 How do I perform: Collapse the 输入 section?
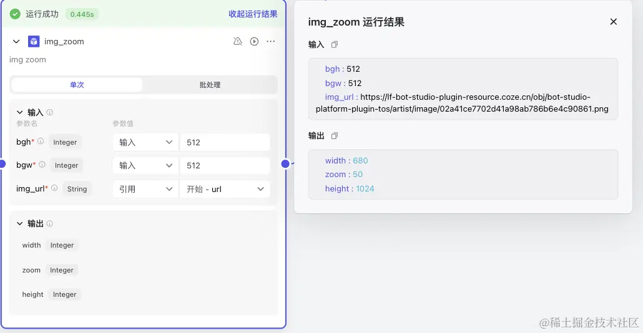pos(20,112)
